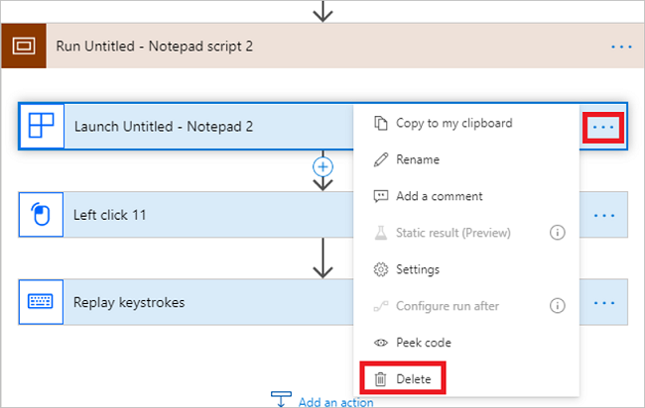Click Add an action link

335,402
